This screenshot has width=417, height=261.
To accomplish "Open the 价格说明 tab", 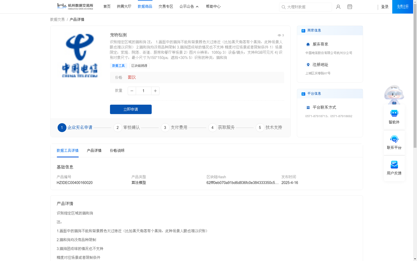I will tap(117, 151).
